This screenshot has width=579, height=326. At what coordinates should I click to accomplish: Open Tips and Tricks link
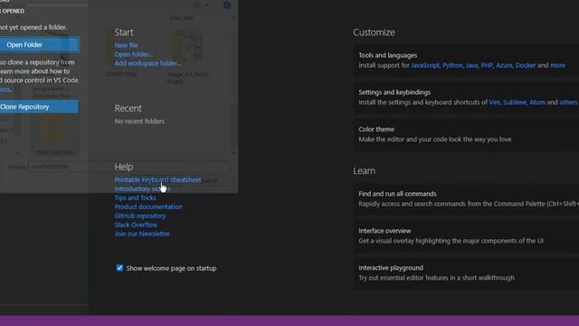pyautogui.click(x=135, y=197)
